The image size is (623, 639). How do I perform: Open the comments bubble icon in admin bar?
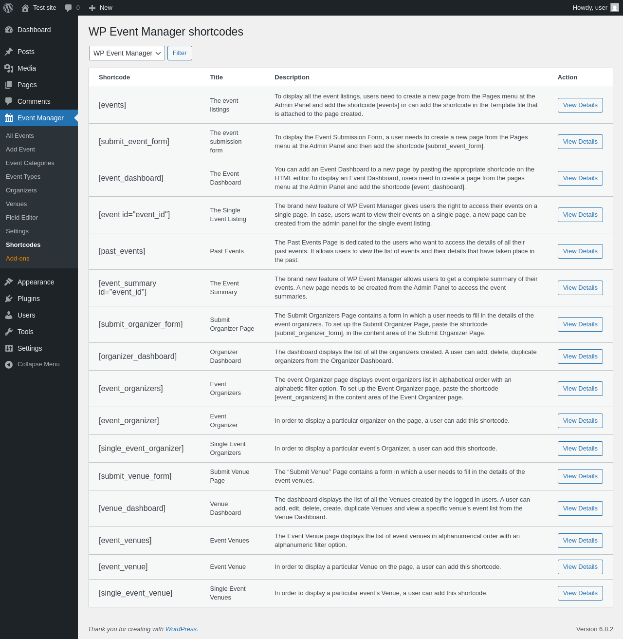(69, 8)
